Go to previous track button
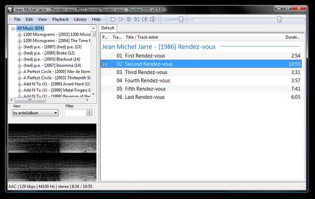 [137, 19]
